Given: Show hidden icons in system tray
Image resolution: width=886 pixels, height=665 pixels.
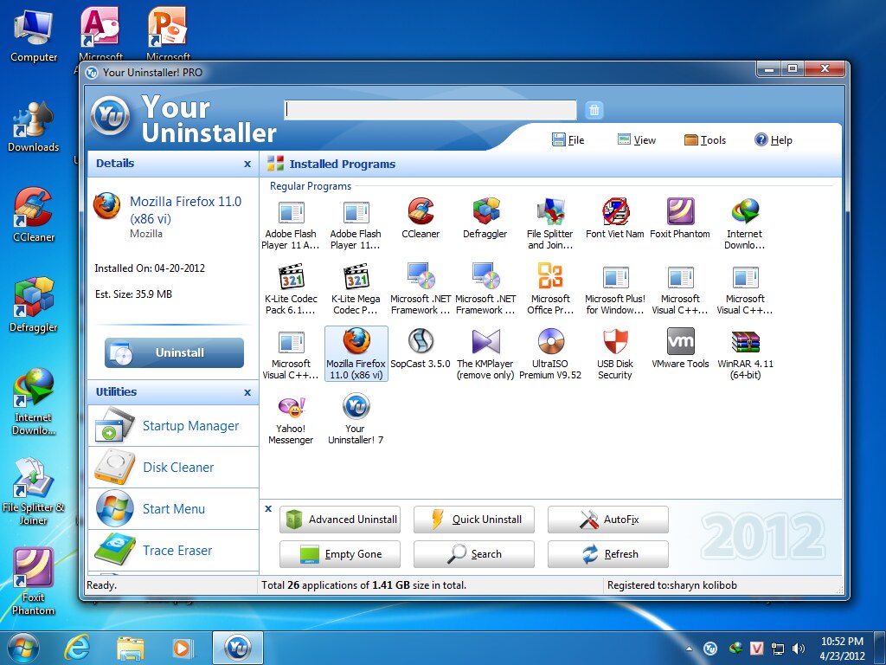Looking at the screenshot, I should 689,648.
